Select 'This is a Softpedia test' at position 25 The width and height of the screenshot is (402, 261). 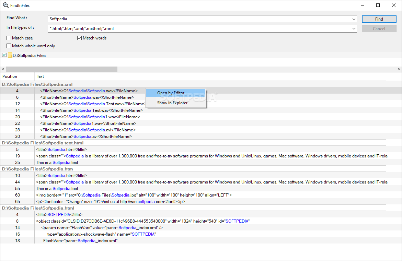click(x=201, y=162)
